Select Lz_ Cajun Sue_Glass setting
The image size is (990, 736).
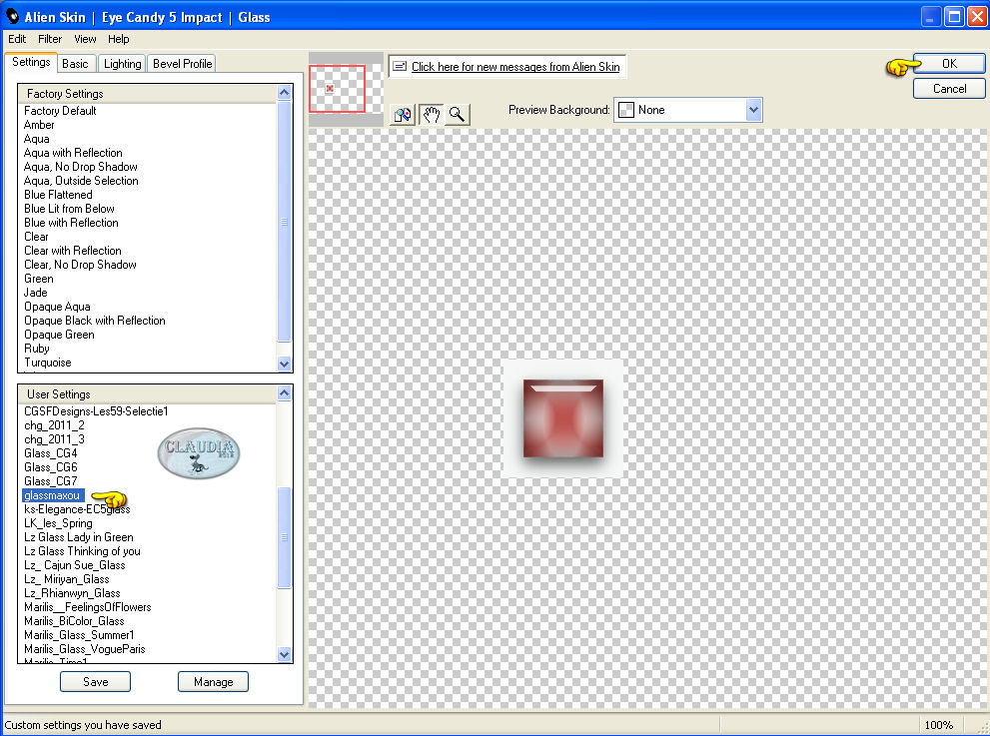[75, 565]
